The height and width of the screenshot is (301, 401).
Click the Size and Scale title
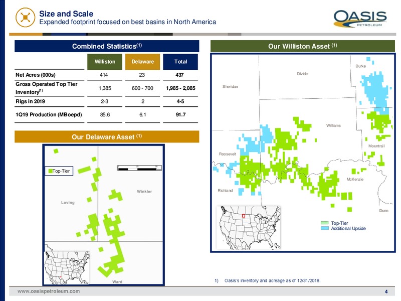coord(66,14)
